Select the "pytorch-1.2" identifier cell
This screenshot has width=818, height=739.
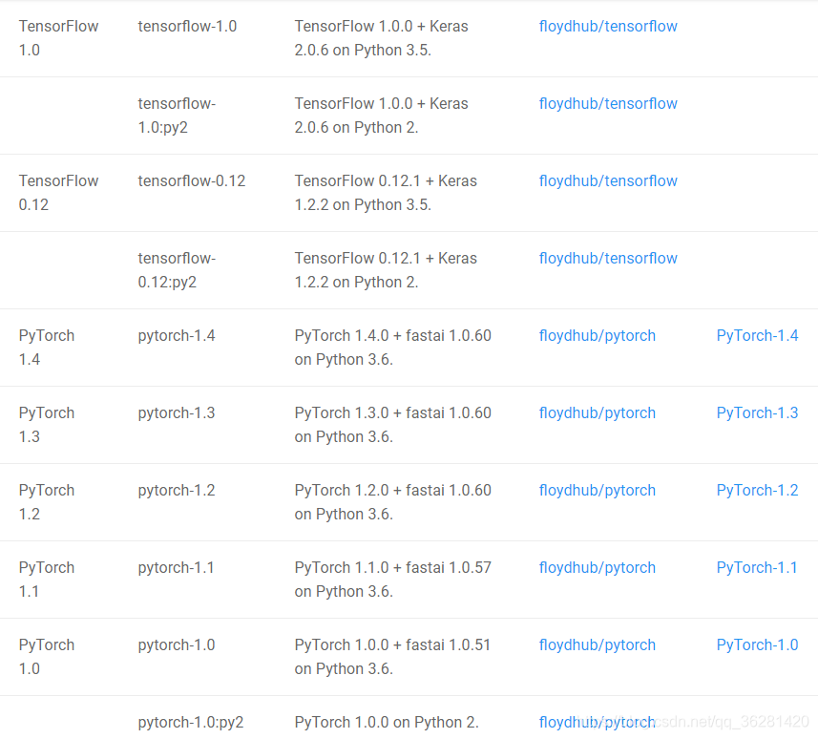[x=177, y=490]
